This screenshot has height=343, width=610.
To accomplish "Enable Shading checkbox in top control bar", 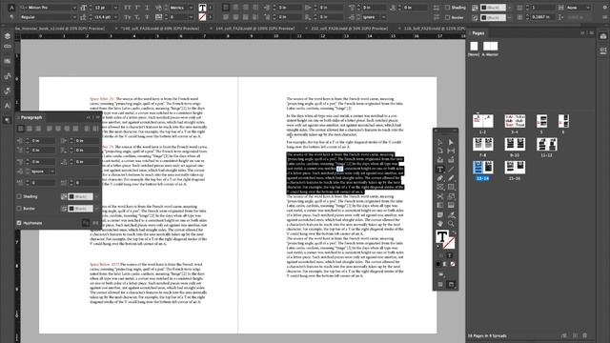I will click(x=447, y=8).
